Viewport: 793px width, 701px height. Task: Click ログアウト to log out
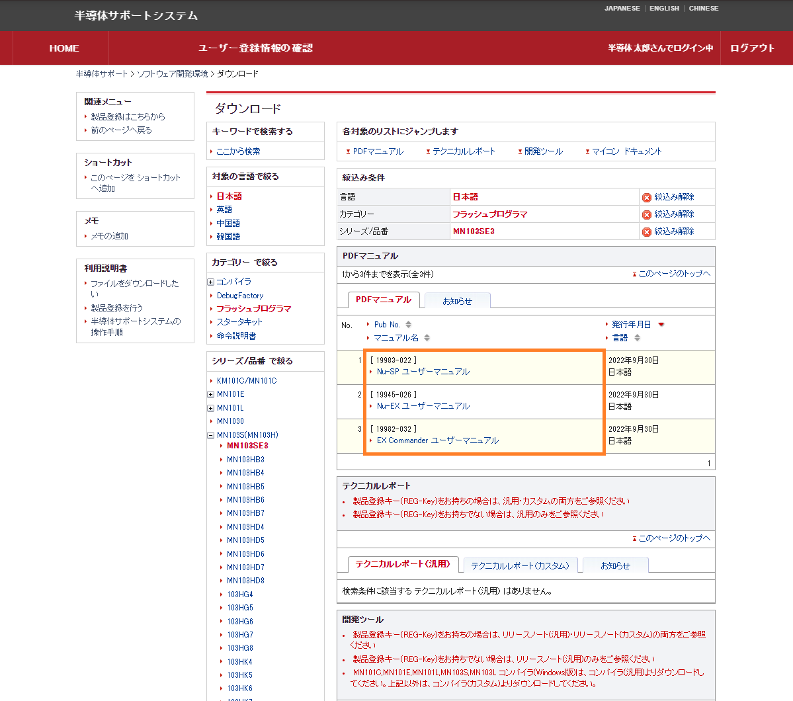pyautogui.click(x=752, y=48)
